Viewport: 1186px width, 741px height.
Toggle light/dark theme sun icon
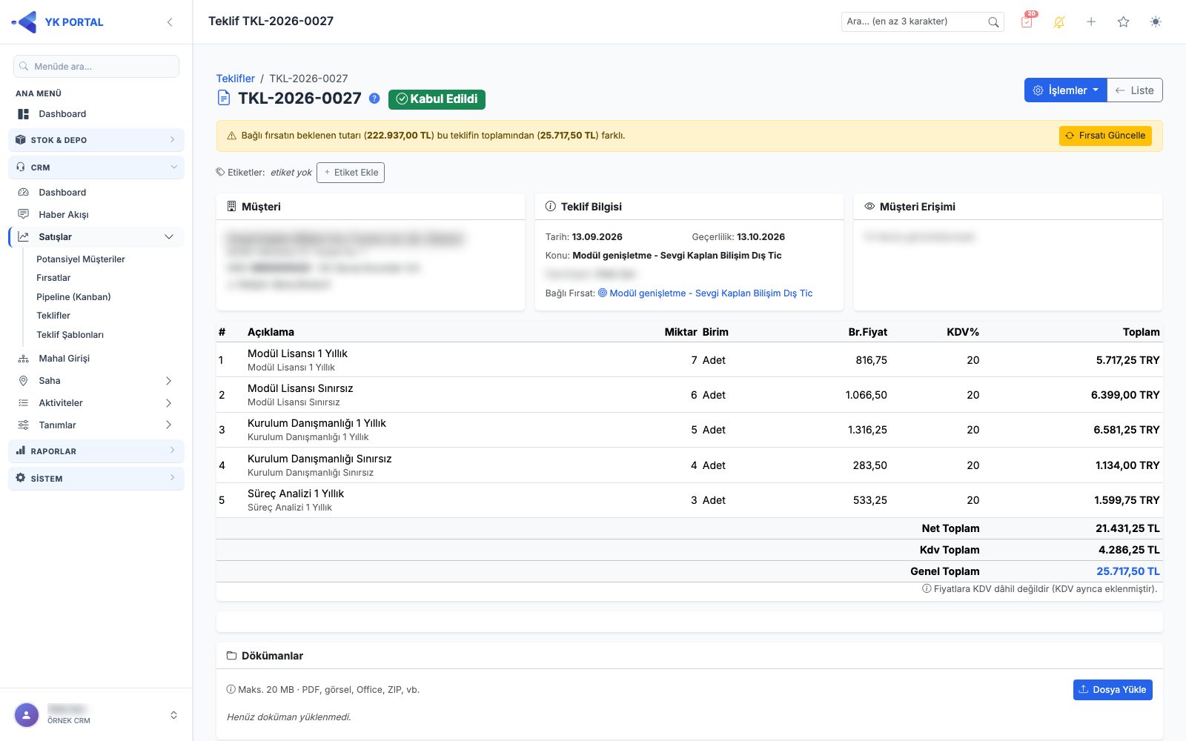click(1156, 22)
